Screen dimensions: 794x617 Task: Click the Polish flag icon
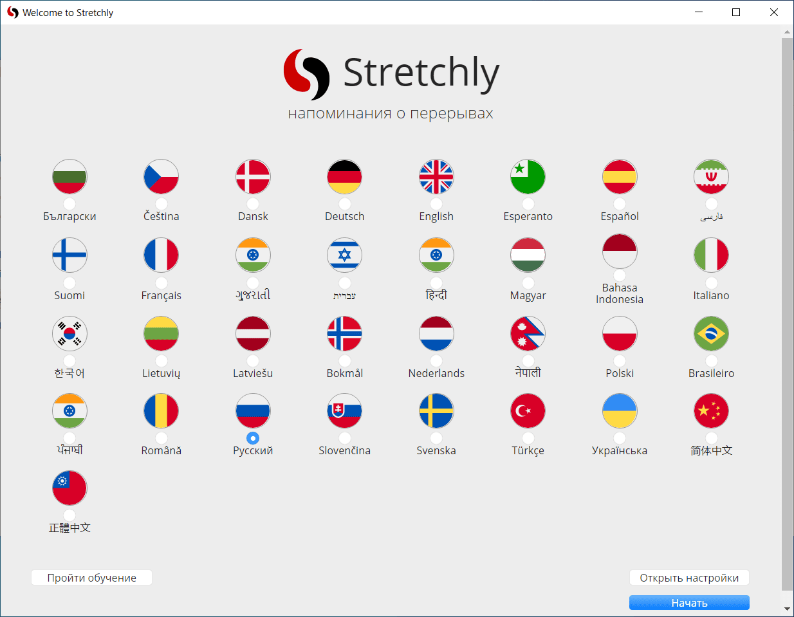pos(620,333)
